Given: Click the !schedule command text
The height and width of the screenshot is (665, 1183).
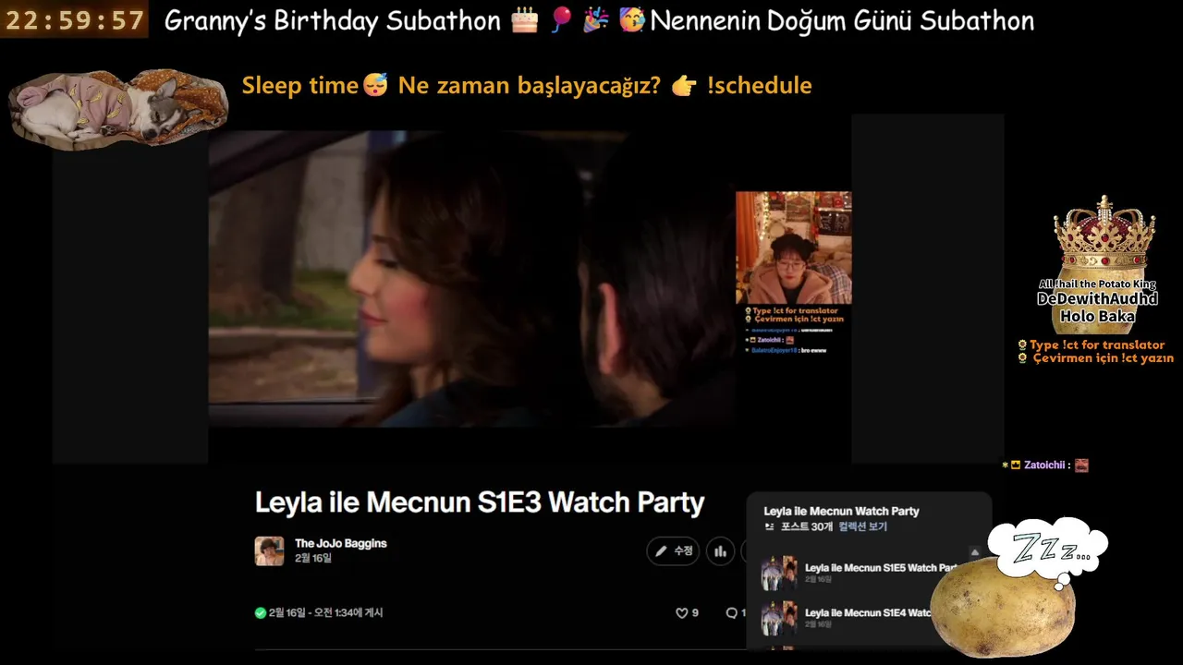Looking at the screenshot, I should coord(759,86).
